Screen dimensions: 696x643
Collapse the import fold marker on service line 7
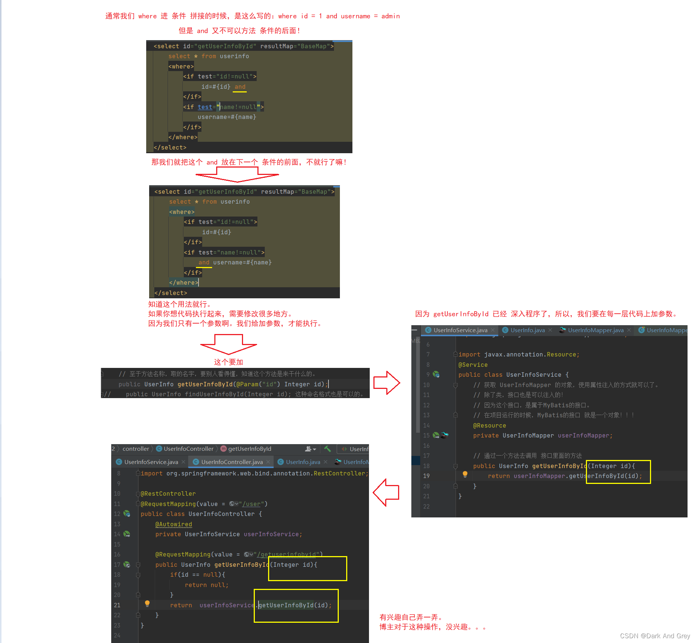tap(456, 354)
